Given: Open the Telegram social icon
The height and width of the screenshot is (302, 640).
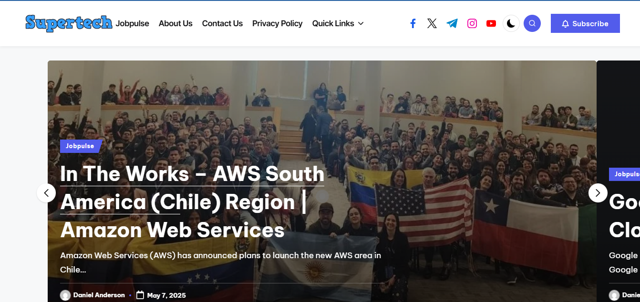Looking at the screenshot, I should click(x=452, y=23).
